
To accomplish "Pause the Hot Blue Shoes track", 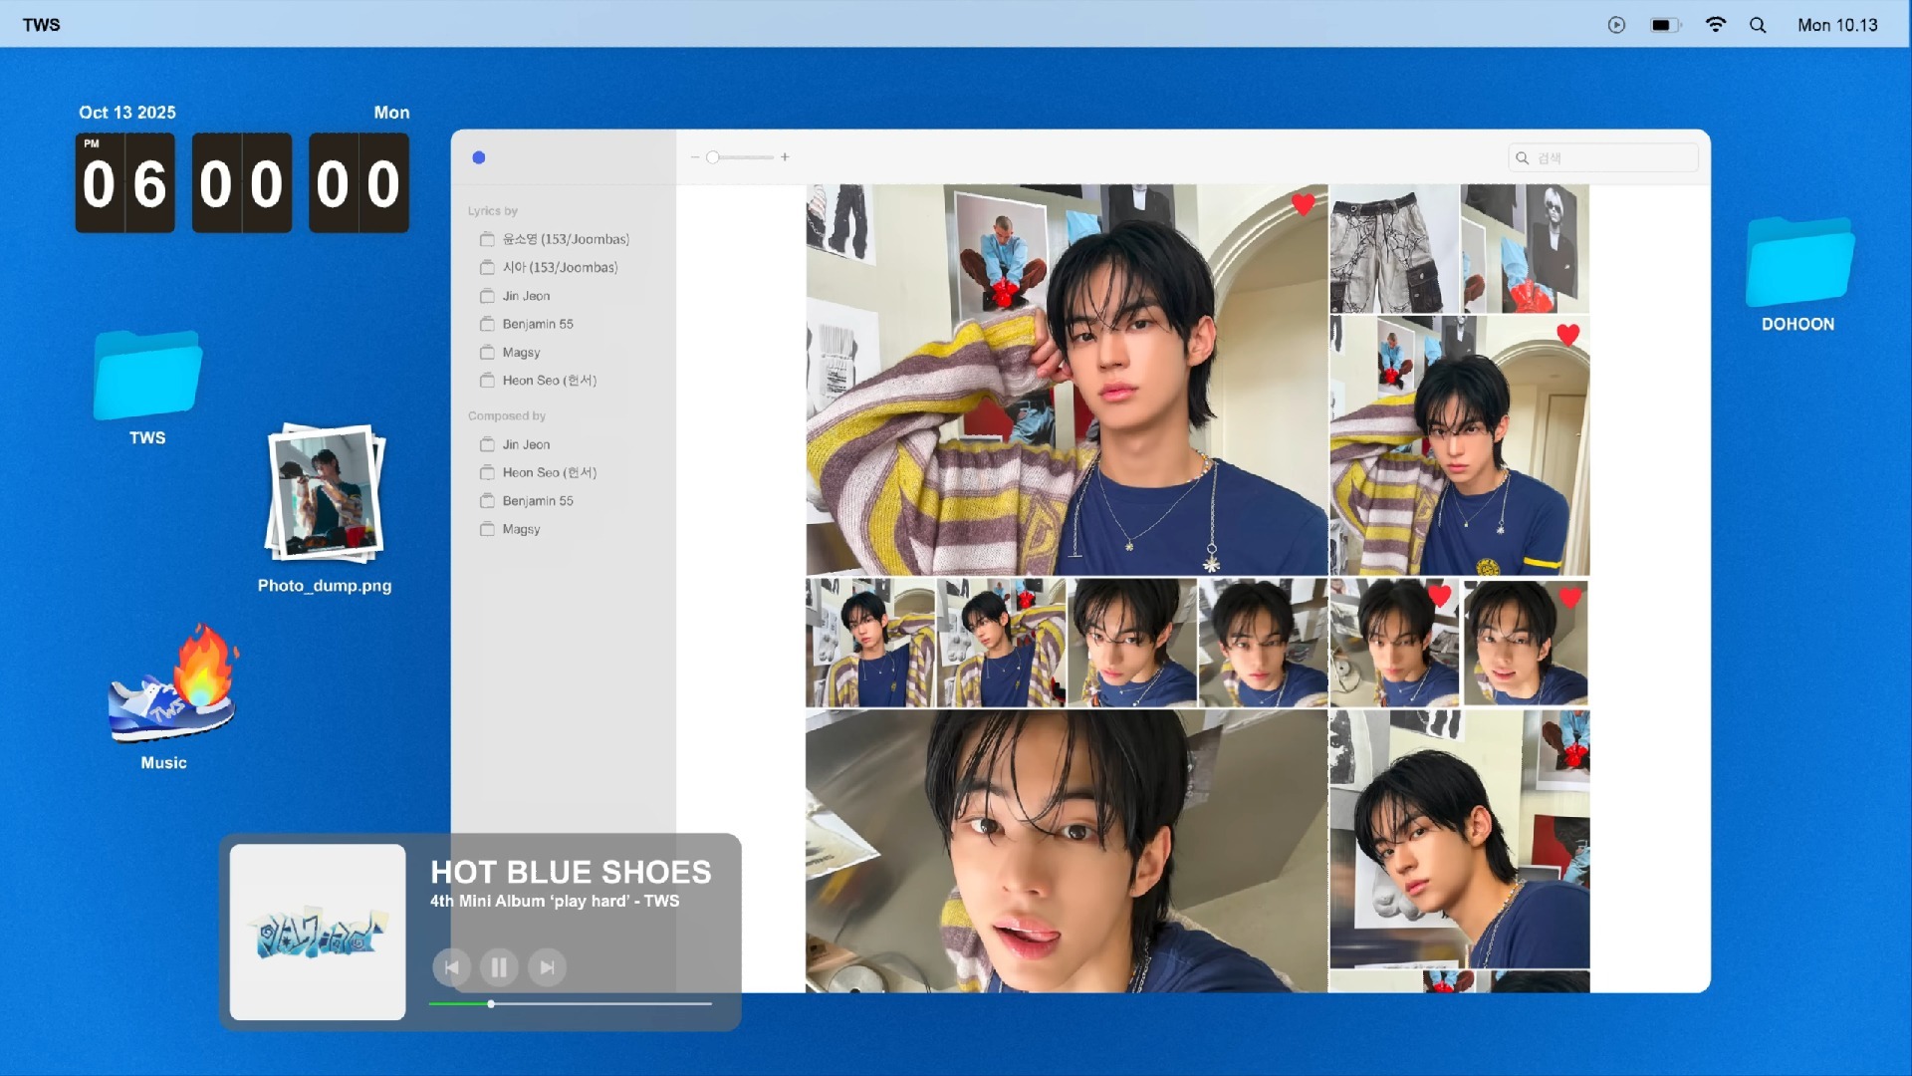I will 499,967.
